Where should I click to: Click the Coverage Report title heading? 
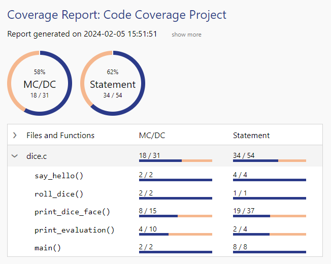pos(117,15)
